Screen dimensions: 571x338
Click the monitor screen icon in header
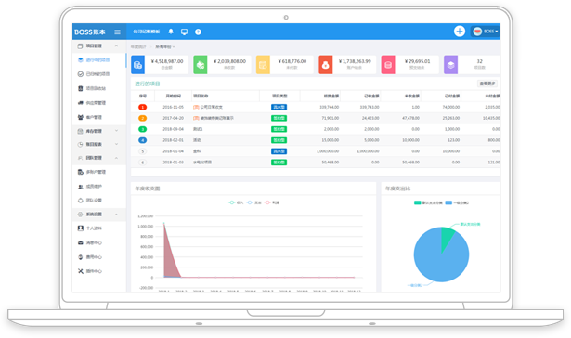(184, 32)
